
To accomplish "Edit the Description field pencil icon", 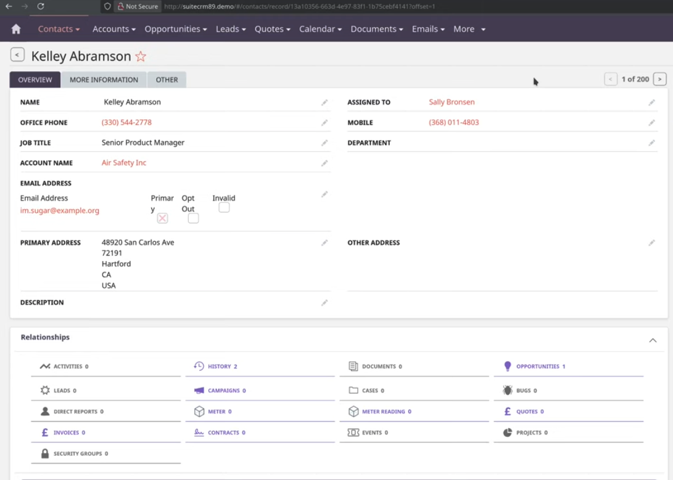I will click(324, 303).
